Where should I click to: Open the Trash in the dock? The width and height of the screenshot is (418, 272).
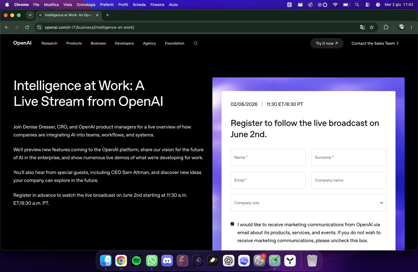coord(312,260)
